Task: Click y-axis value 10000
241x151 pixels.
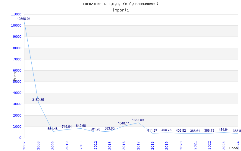Action: pyautogui.click(x=16, y=26)
